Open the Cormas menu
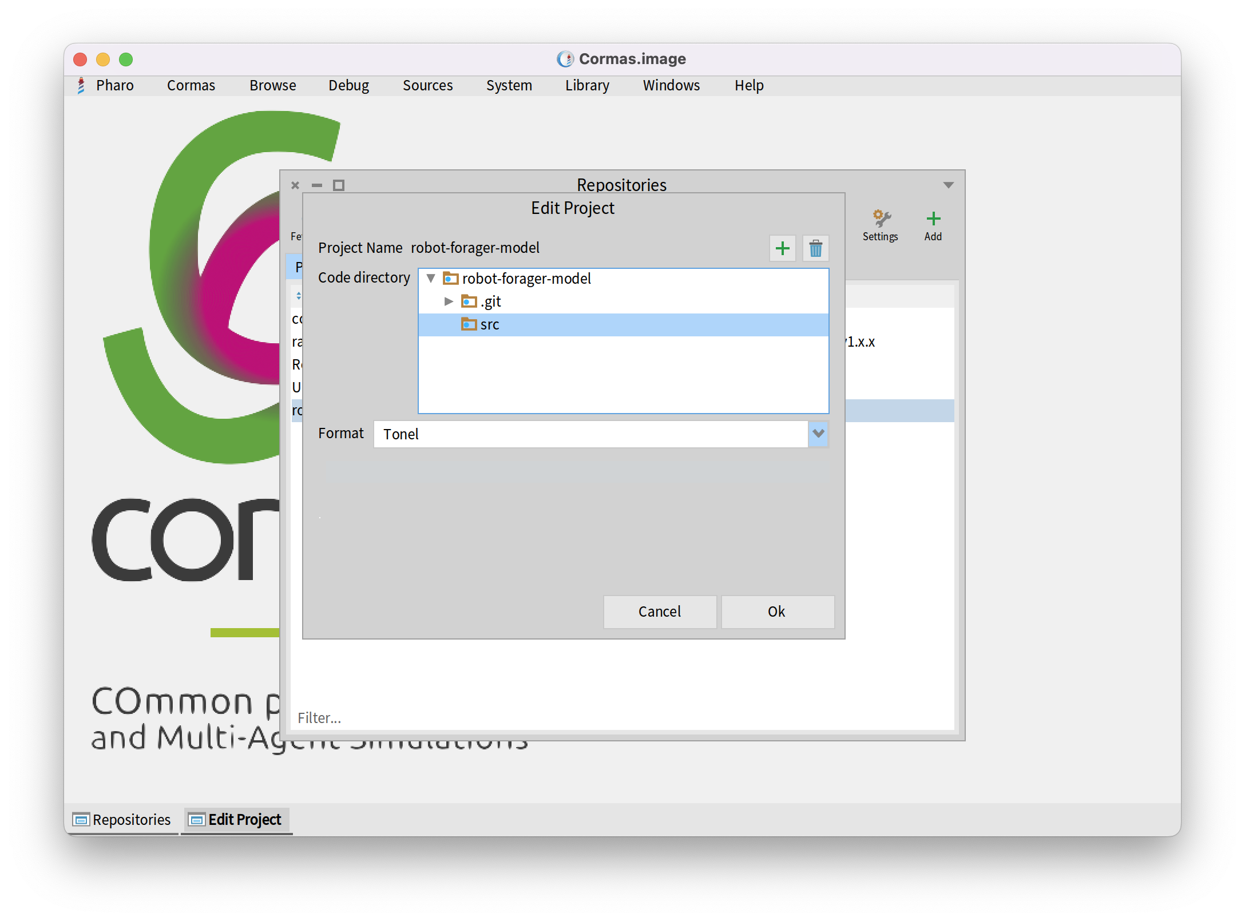Screen dimensions: 1245x921 pyautogui.click(x=191, y=85)
